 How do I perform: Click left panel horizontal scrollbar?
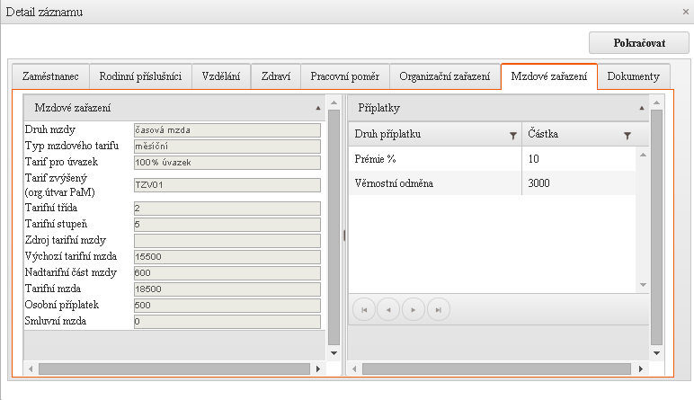[171, 369]
